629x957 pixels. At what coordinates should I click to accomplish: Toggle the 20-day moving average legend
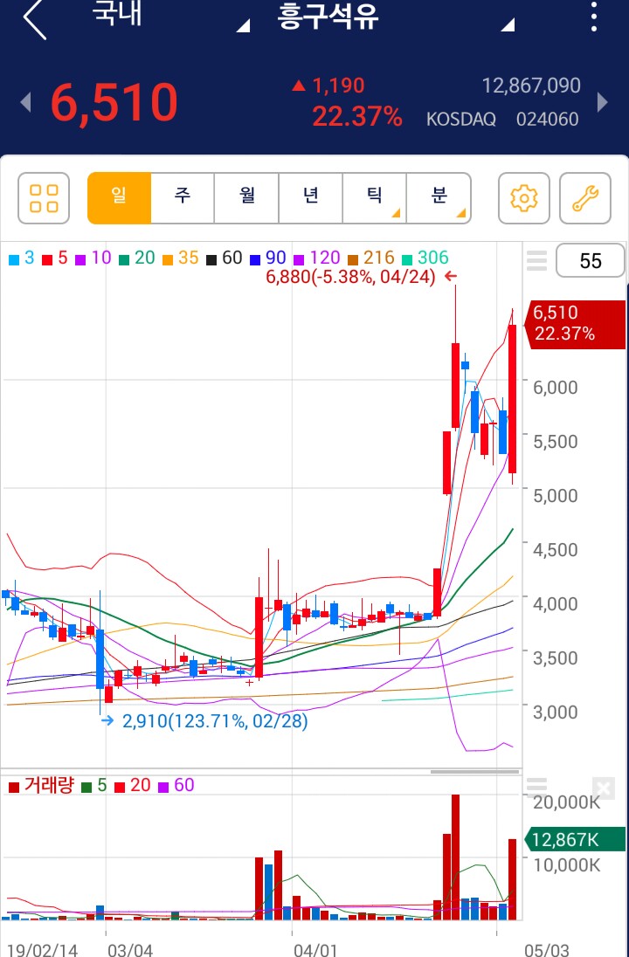(x=137, y=258)
